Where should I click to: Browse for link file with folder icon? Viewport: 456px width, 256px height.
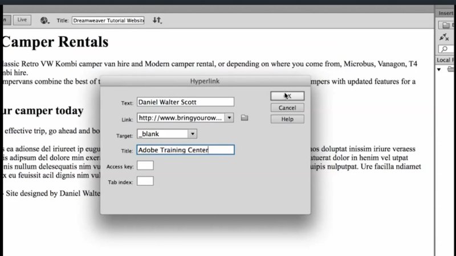245,118
